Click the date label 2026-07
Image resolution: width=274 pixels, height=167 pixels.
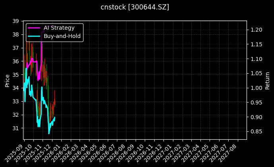107,153
